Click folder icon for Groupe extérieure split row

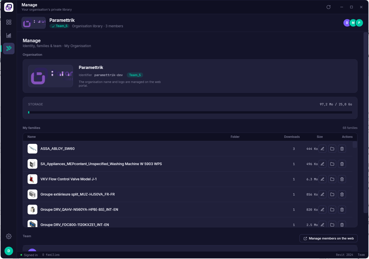(x=332, y=194)
